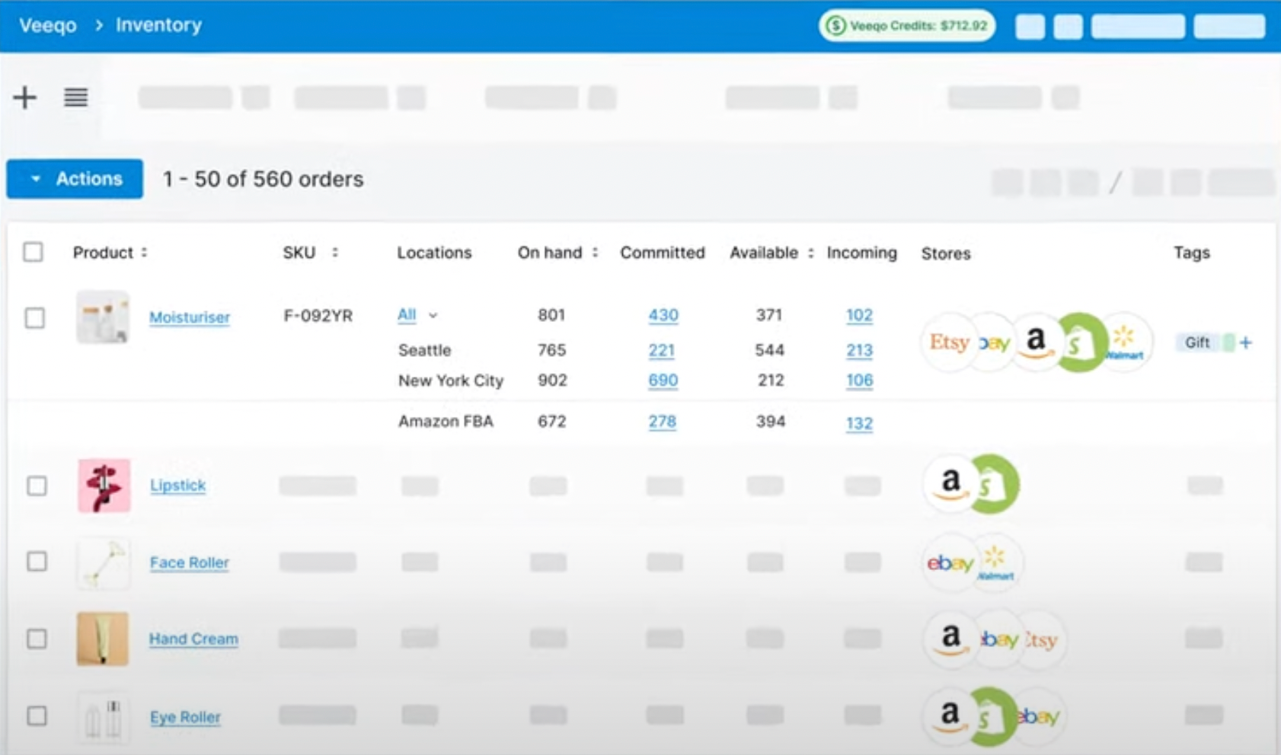Click the All locations link

point(407,314)
